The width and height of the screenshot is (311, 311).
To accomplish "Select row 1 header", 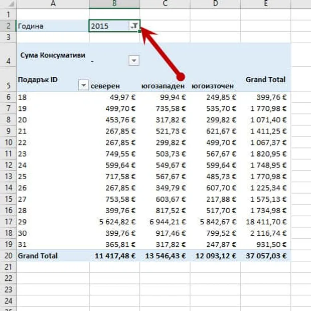I will click(x=8, y=15).
